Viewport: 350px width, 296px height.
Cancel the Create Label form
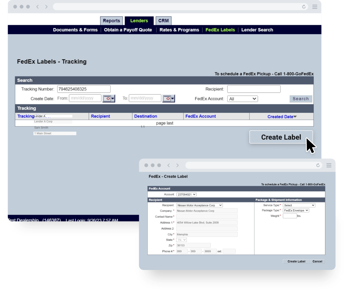pyautogui.click(x=317, y=261)
